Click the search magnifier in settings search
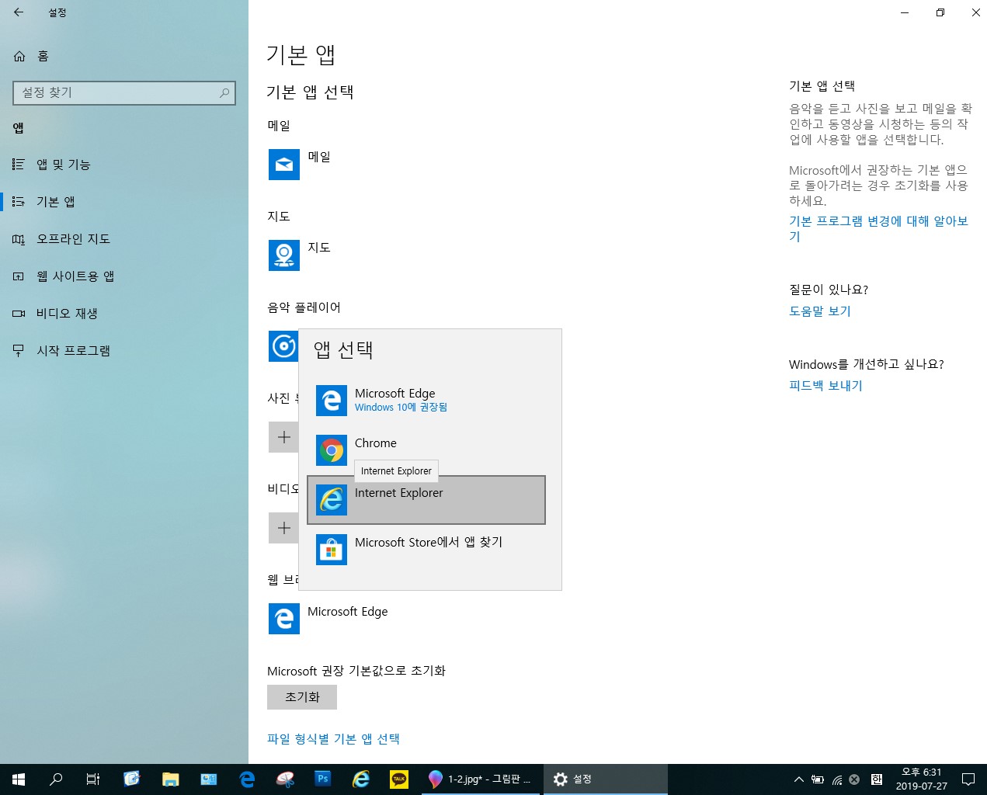 tap(224, 92)
